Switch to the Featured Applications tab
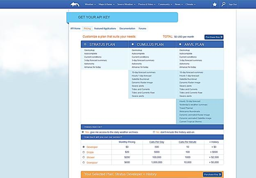 (x=105, y=28)
